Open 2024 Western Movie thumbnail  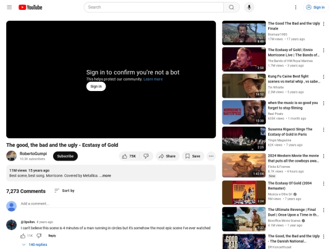pos(244,165)
